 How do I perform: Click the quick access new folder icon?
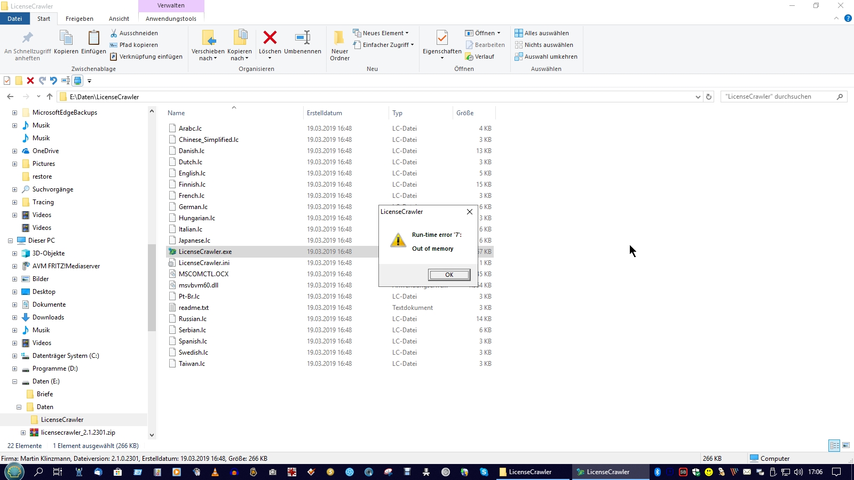click(19, 81)
